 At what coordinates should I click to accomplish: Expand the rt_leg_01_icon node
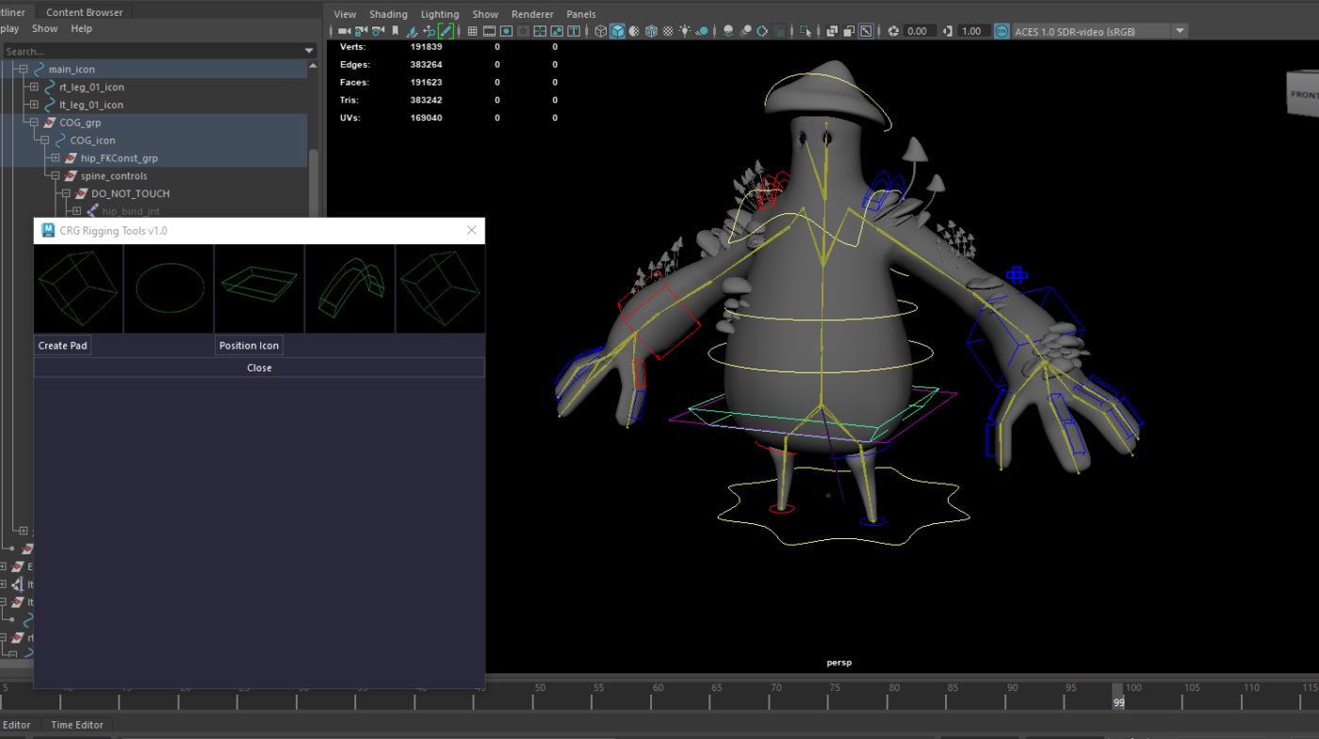(x=34, y=87)
